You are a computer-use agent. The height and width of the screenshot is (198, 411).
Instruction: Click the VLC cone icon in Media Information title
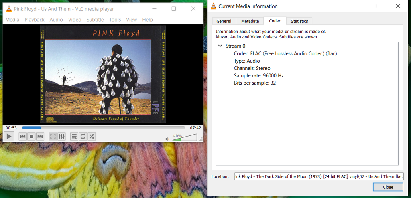[214, 6]
